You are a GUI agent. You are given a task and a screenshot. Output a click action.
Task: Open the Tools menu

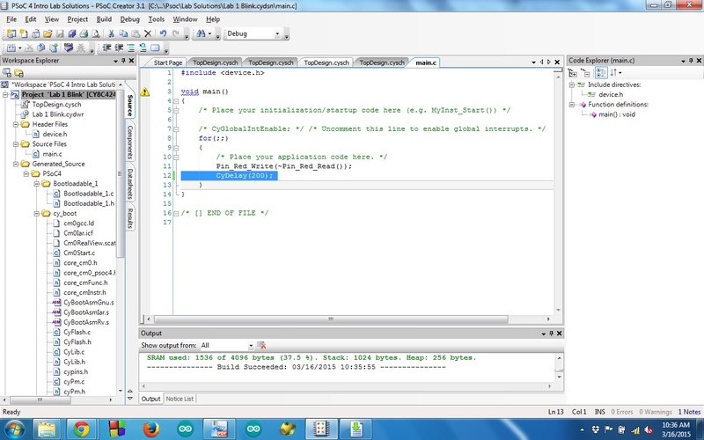(157, 19)
